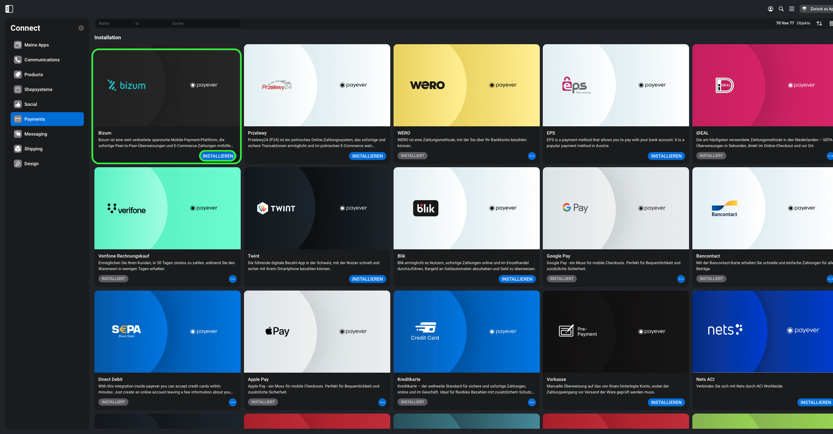This screenshot has height=434, width=833.
Task: Click the Shipping box icon
Action: click(18, 149)
